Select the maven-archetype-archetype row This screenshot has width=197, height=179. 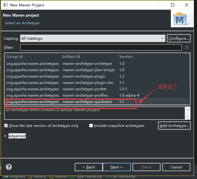coord(97,64)
